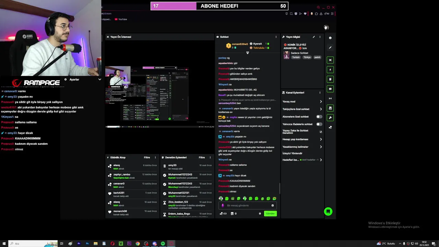This screenshot has width=439, height=247.
Task: Open Spotify from the taskbar
Action: tap(163, 244)
